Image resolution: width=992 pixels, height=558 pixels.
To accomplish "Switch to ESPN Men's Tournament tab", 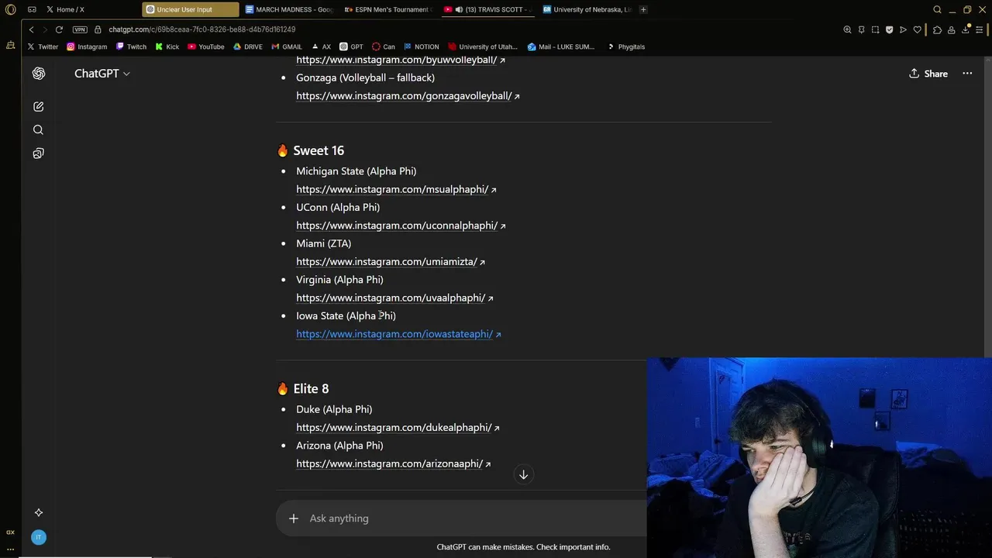I will click(x=387, y=9).
